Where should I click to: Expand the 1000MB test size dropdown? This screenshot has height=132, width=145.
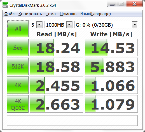(69, 25)
